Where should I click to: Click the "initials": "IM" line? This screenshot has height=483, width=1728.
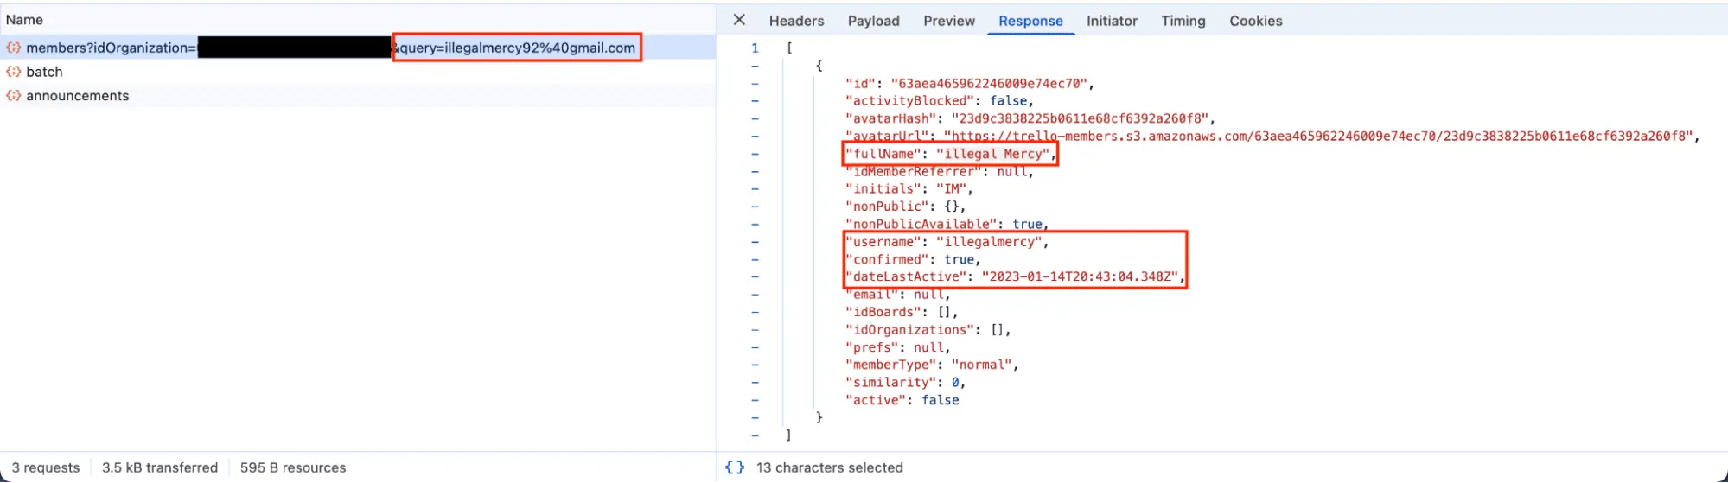click(x=909, y=188)
